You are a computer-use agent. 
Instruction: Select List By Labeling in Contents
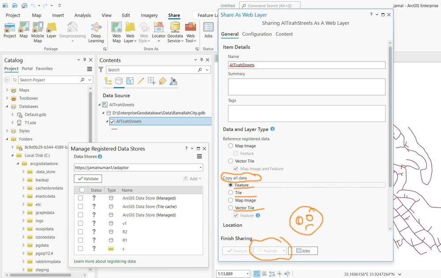162,81
